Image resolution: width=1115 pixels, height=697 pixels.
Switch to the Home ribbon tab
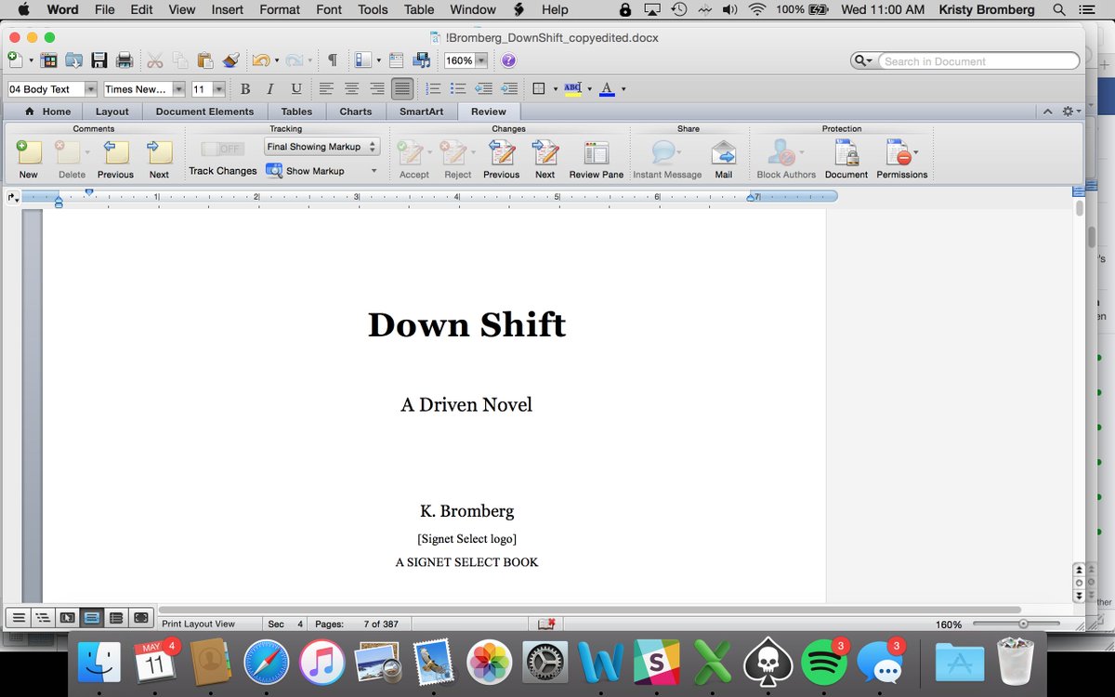click(x=47, y=112)
